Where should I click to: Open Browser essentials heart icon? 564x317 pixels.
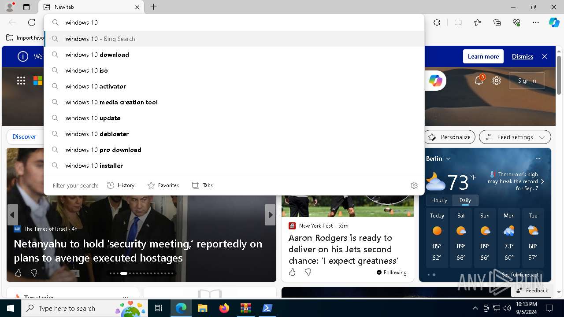(516, 22)
